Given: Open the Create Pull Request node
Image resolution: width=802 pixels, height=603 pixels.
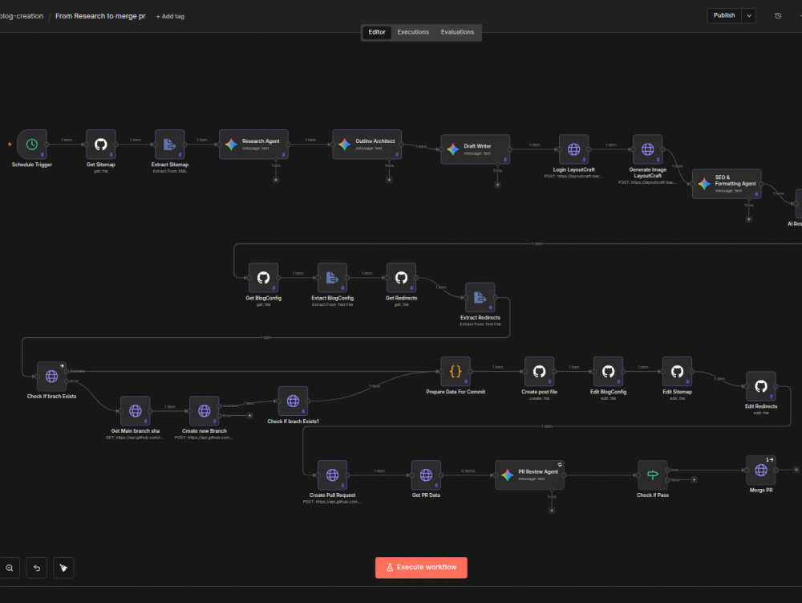Looking at the screenshot, I should [333, 475].
